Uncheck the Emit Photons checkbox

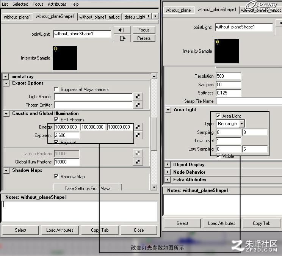[56, 119]
